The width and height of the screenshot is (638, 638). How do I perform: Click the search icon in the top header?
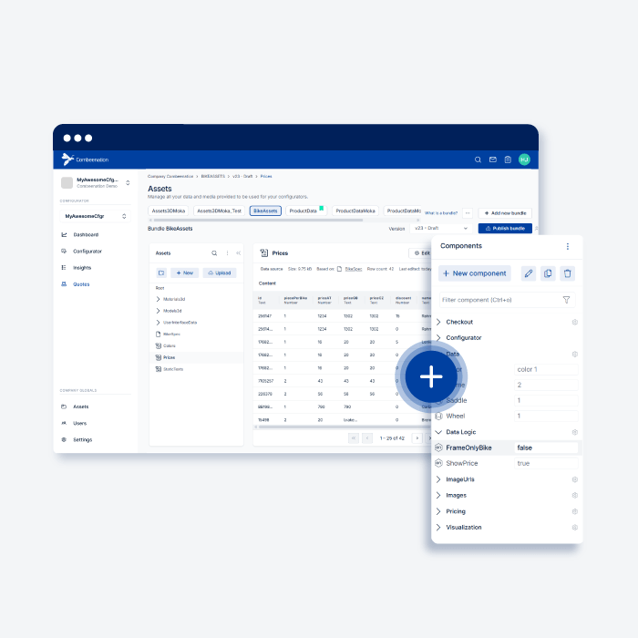point(478,159)
